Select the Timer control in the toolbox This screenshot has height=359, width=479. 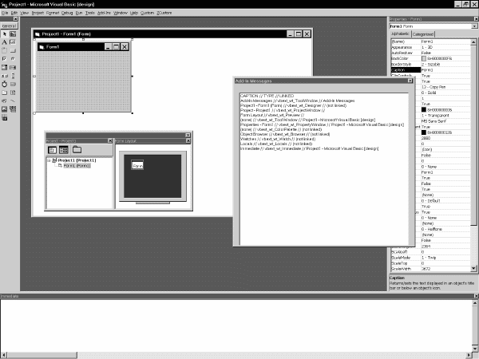(x=4, y=84)
